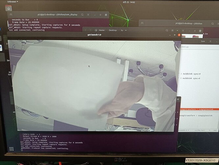Image resolution: width=219 pixels, height=165 pixels.
Task: Minimize the gst-launch-1.0 window
Action: tap(170, 35)
